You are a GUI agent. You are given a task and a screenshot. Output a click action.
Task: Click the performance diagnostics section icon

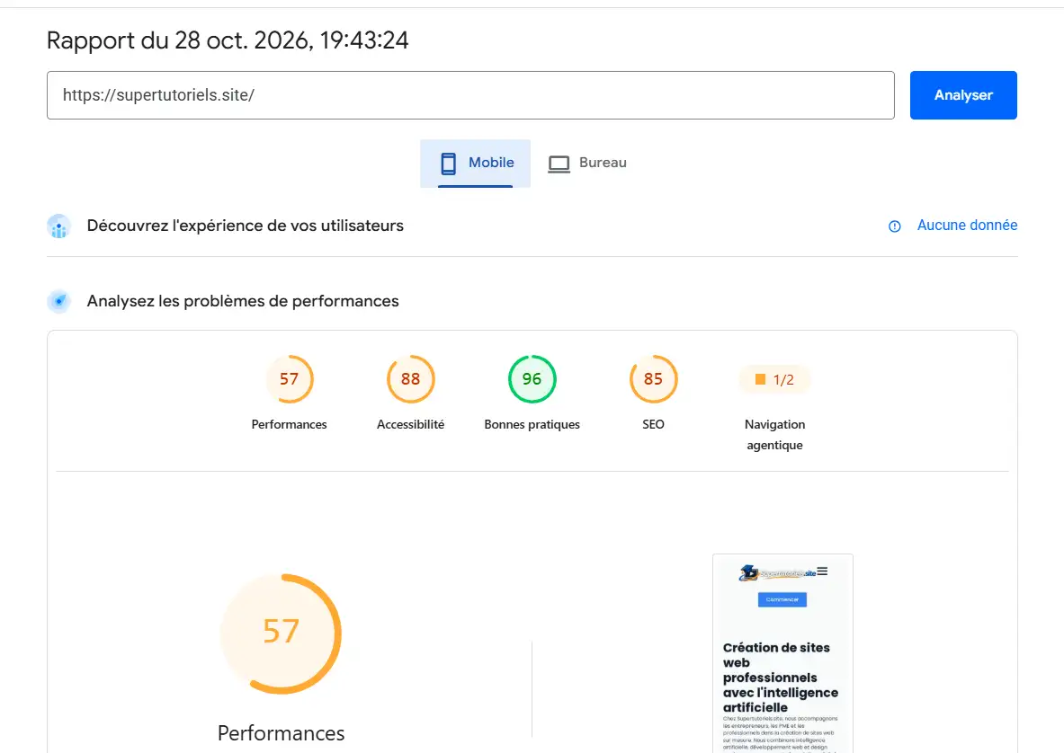[59, 302]
